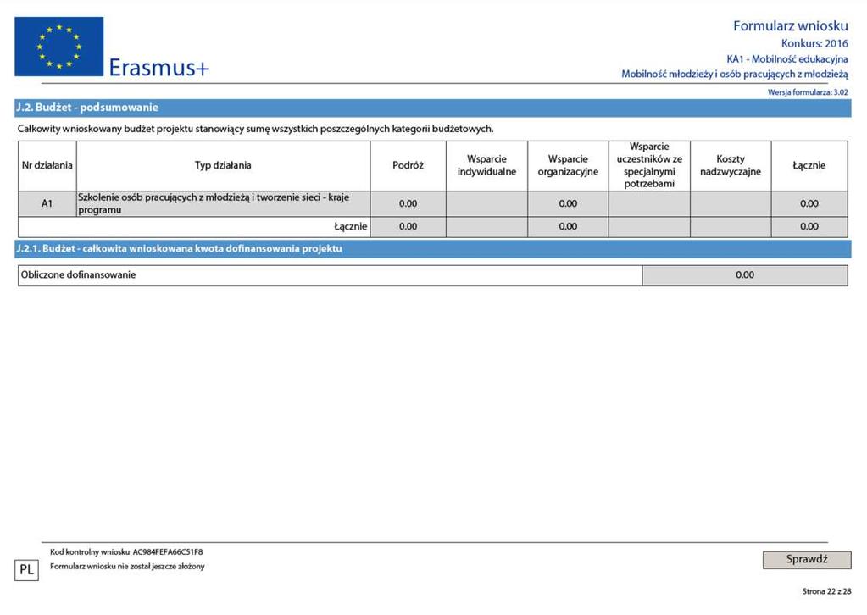Click the 'Wsparcie organizacyjne' column header
Screen dimensions: 867x615
tap(568, 165)
